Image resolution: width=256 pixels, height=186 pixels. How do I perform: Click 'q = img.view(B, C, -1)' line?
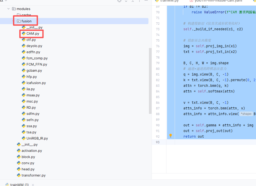206,74
